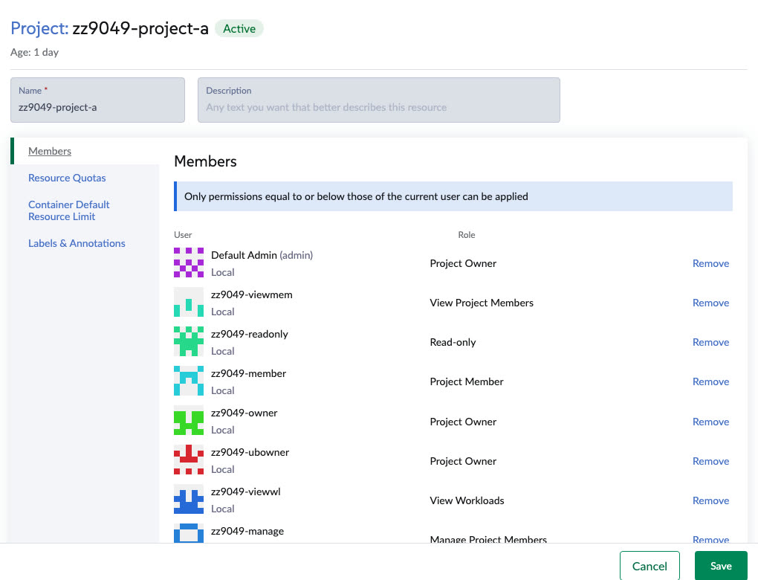Focus the Name input field
The height and width of the screenshot is (580, 758).
97,100
